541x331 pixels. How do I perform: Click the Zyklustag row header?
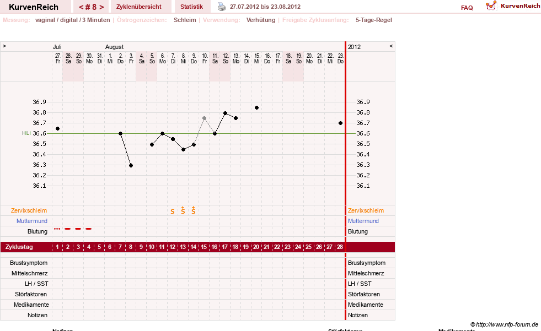click(19, 247)
